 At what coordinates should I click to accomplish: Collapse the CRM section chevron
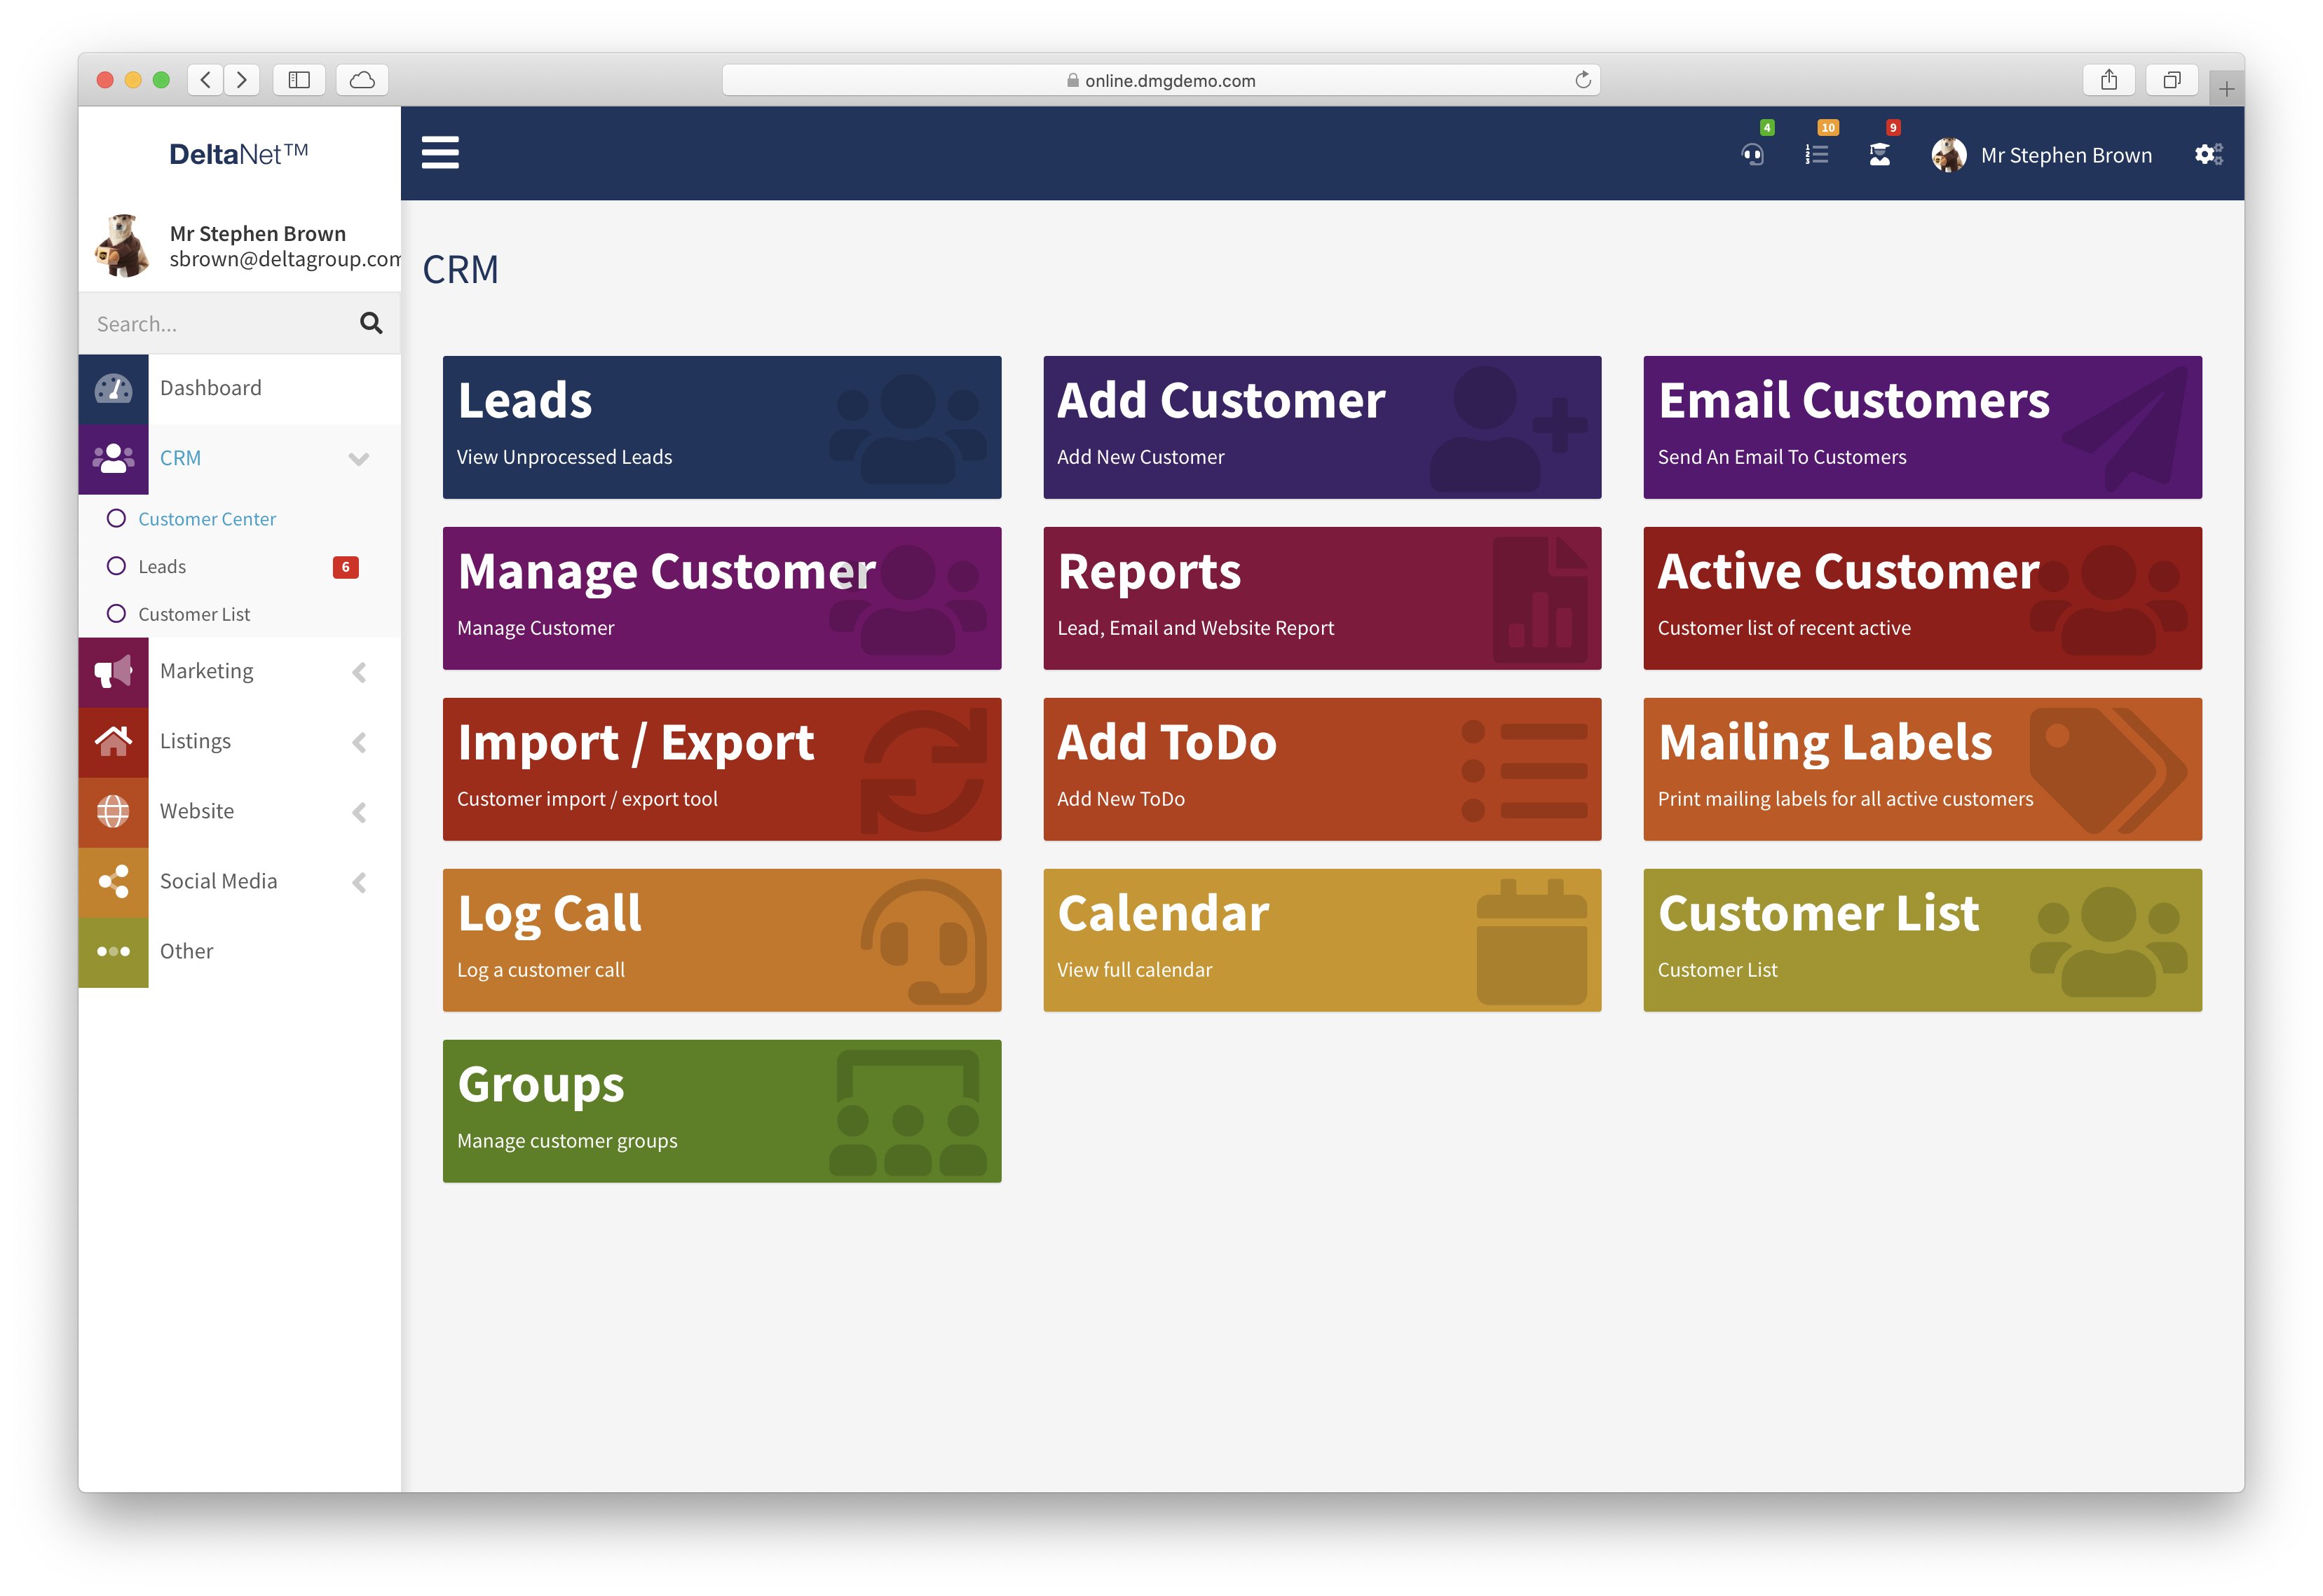tap(358, 459)
